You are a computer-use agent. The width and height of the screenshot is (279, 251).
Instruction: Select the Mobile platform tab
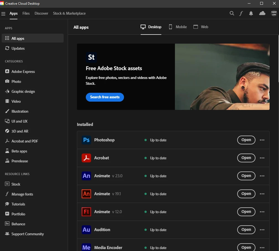pos(178,27)
